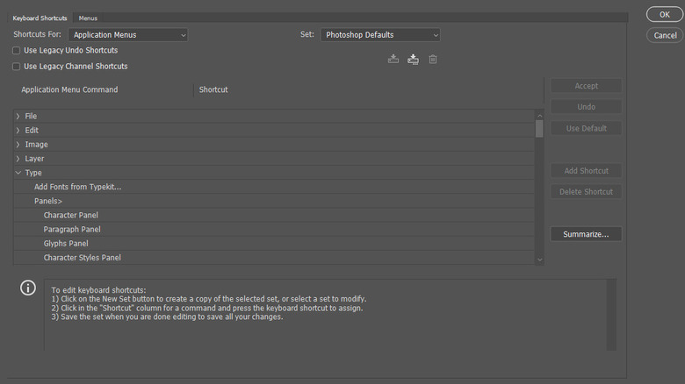This screenshot has height=384, width=685.
Task: Click the scroll down arrow in the command list
Action: click(539, 260)
